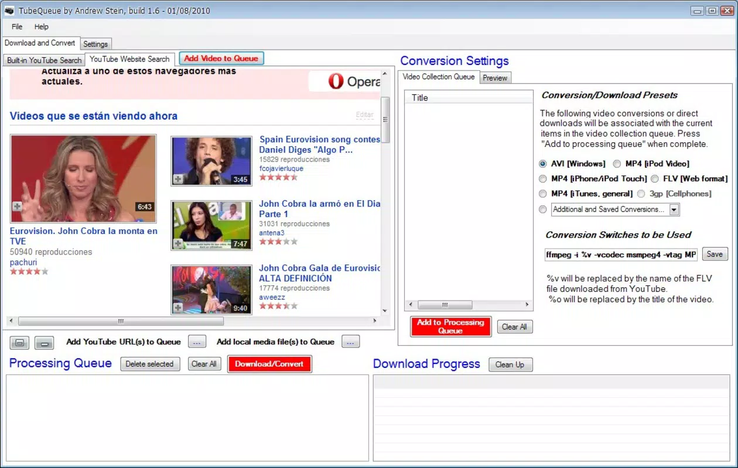Click the ffmpeg conversion switches field
Viewport: 738px width, 468px height.
click(621, 254)
